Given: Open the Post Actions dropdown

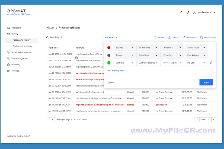Looking at the screenshot, I should click(x=196, y=55).
